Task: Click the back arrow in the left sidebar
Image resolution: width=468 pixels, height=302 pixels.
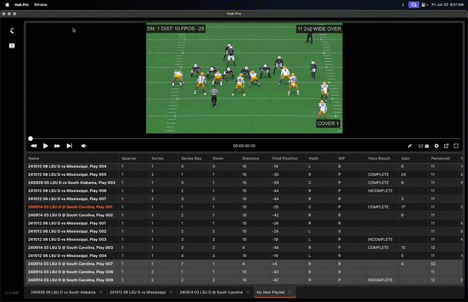Action: (x=12, y=30)
